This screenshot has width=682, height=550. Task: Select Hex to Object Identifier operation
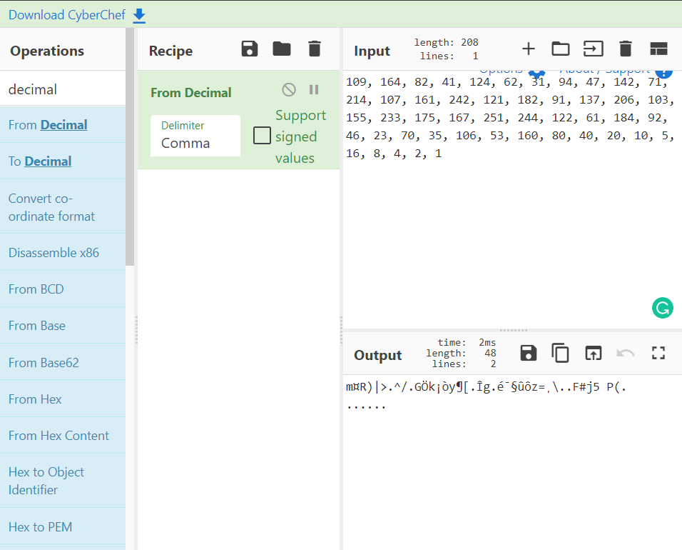coord(63,481)
